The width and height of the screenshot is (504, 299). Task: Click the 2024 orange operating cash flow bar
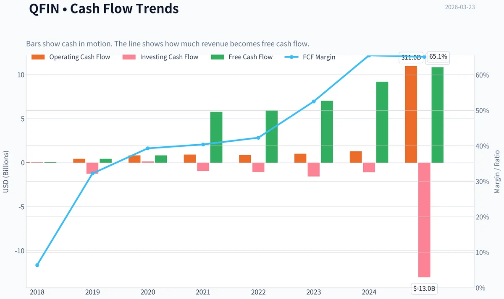click(356, 157)
